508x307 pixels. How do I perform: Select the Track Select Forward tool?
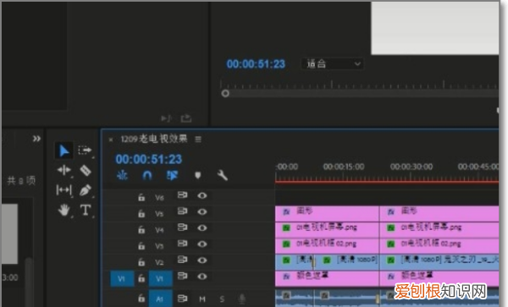(85, 151)
